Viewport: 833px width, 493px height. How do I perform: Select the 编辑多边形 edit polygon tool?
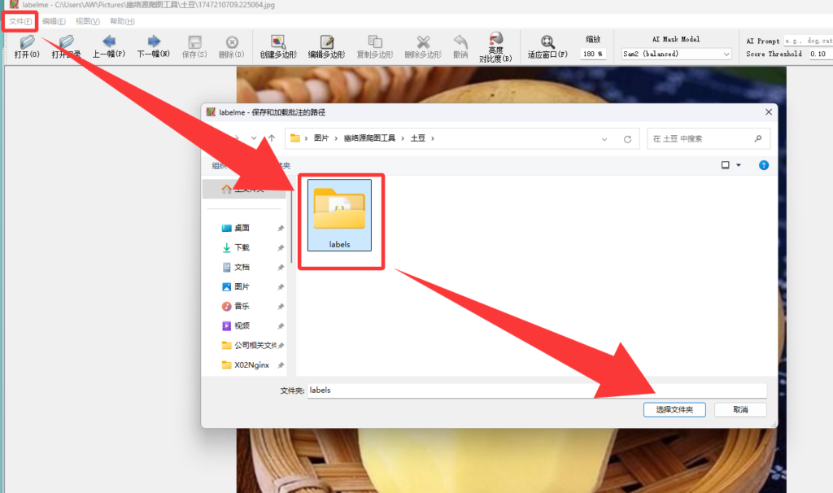tap(327, 46)
